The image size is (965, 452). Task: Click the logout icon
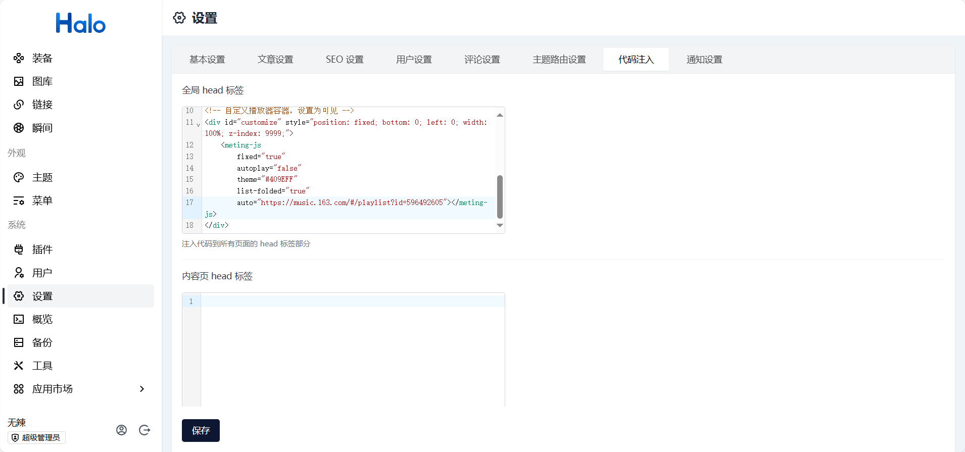click(x=144, y=430)
